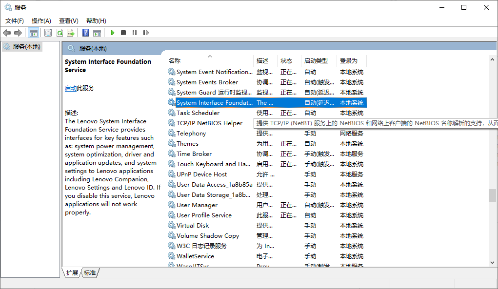
Task: Open Help using the blue question mark icon
Action: coord(85,33)
